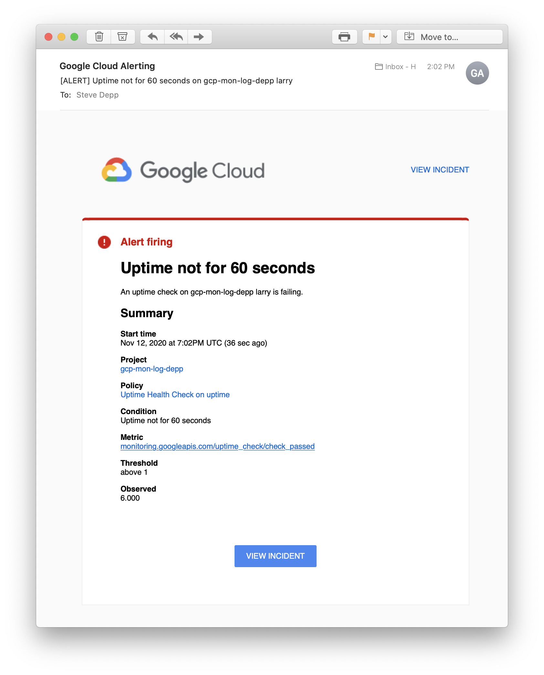The image size is (544, 675).
Task: Delete the email using the trash icon
Action: tap(99, 36)
